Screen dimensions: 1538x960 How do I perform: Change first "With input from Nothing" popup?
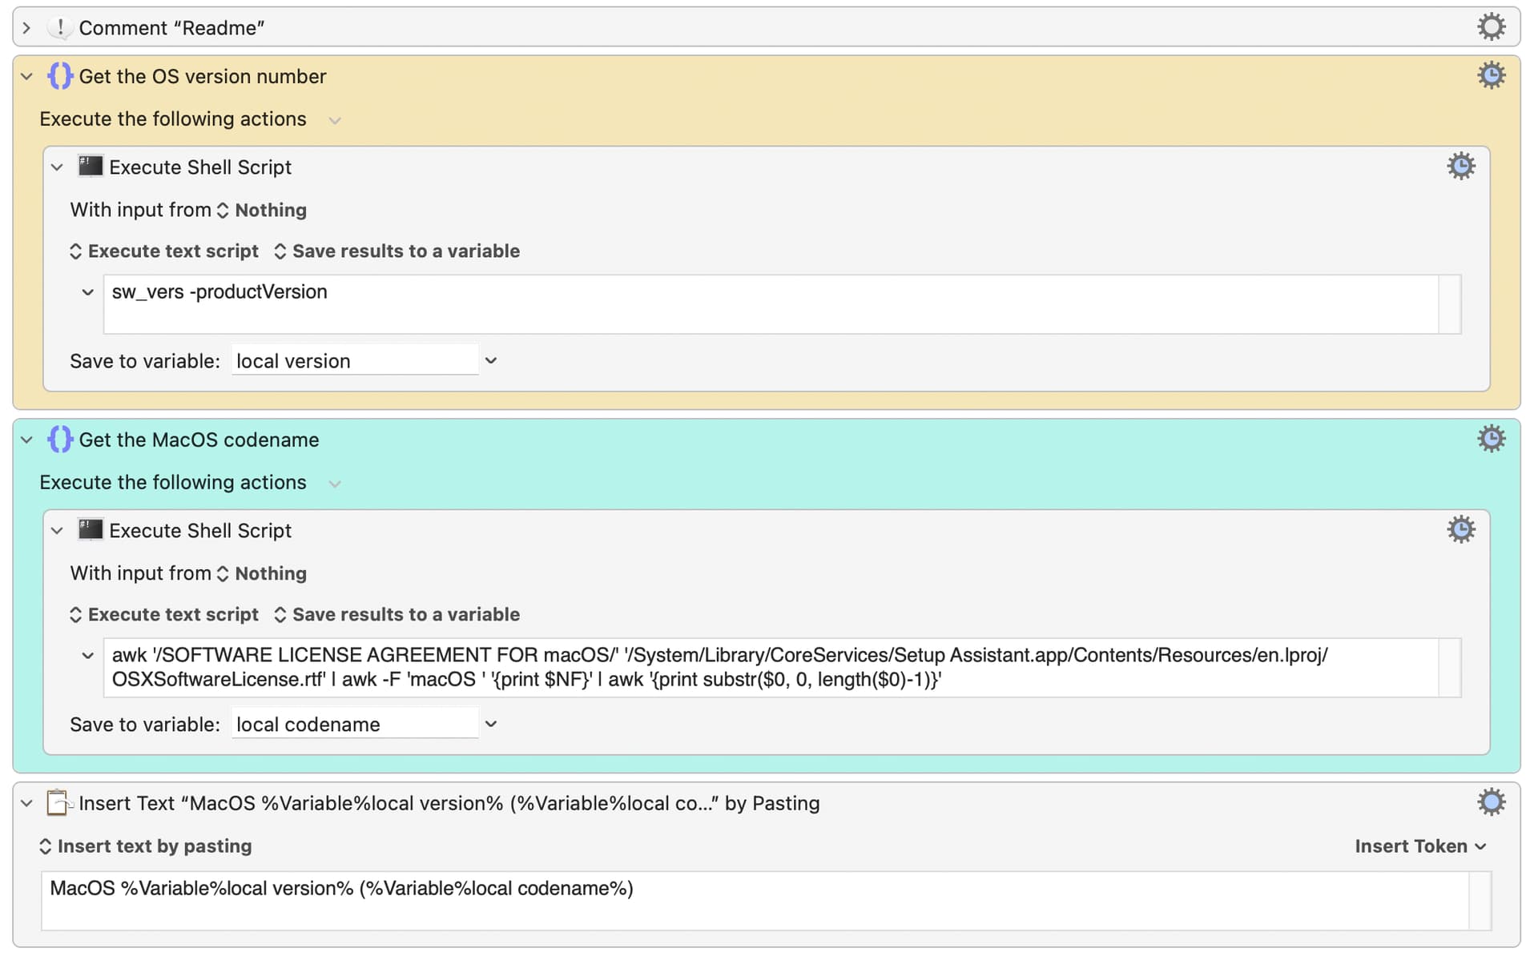click(x=263, y=210)
